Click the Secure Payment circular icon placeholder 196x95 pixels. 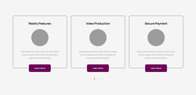click(x=156, y=37)
